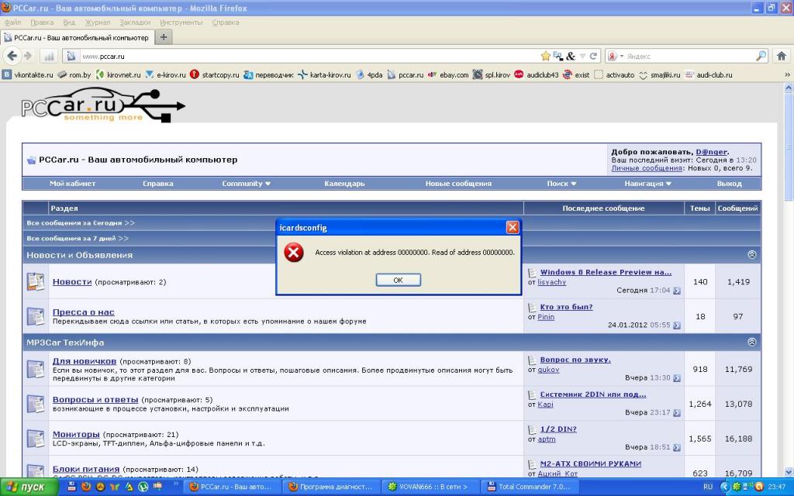Click the Firefox home icon
The height and width of the screenshot is (496, 794).
click(x=781, y=56)
